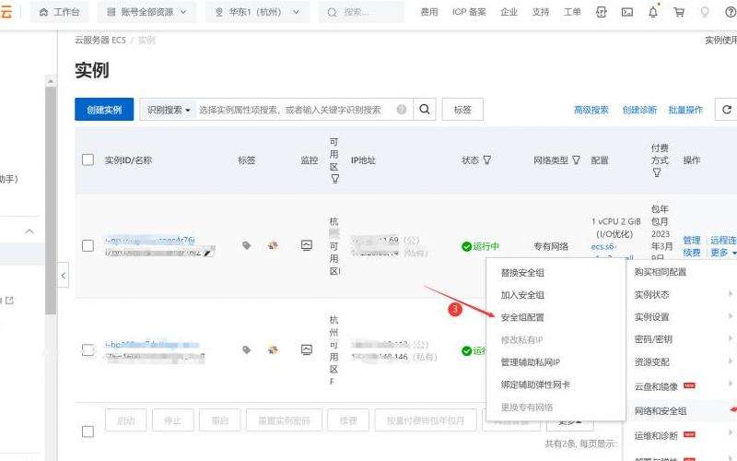
Task: Open monitoring icon of first instance
Action: click(x=307, y=245)
